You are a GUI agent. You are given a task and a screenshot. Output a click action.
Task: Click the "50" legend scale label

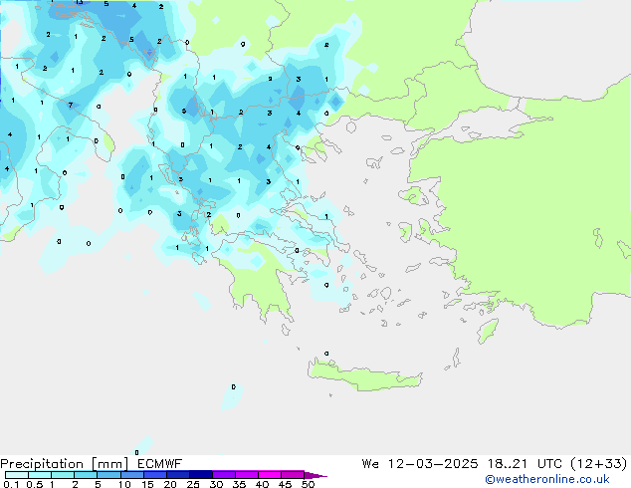(x=309, y=484)
